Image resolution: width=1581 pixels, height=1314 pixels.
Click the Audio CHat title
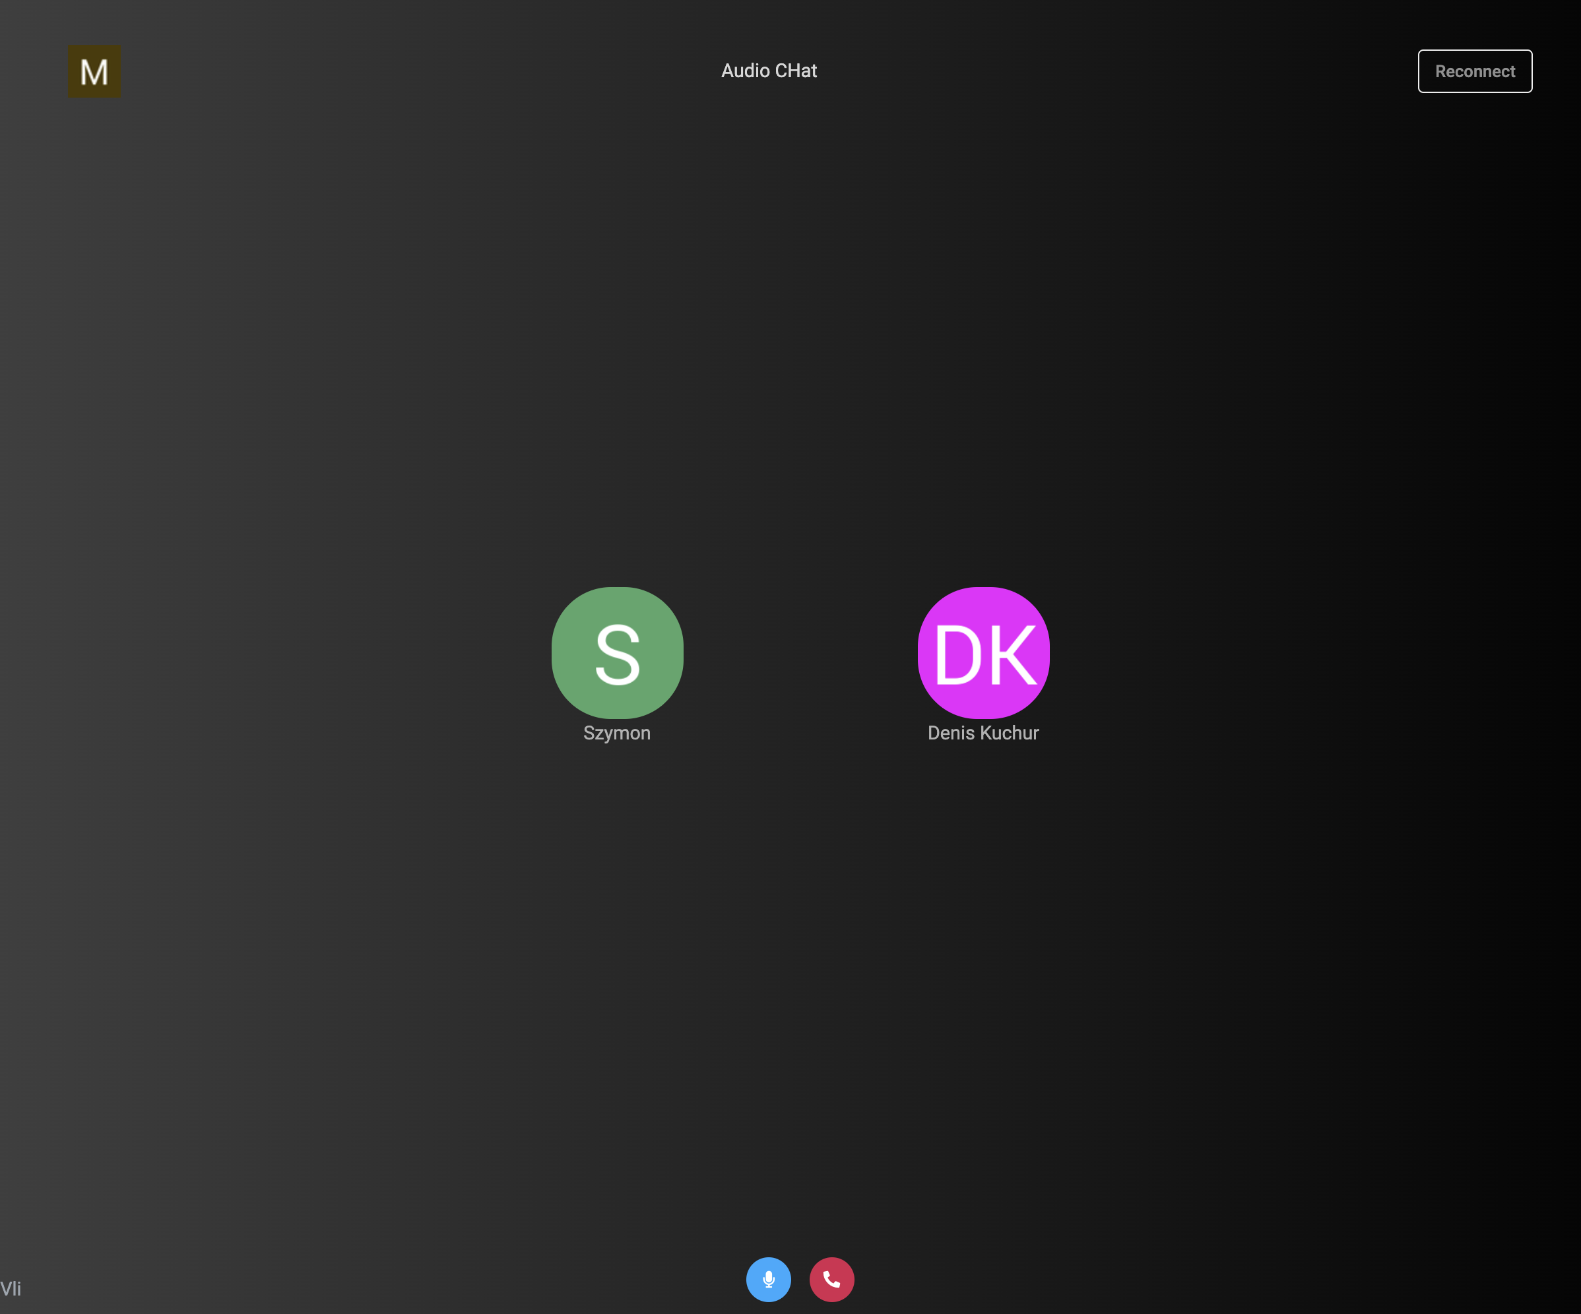coord(769,71)
